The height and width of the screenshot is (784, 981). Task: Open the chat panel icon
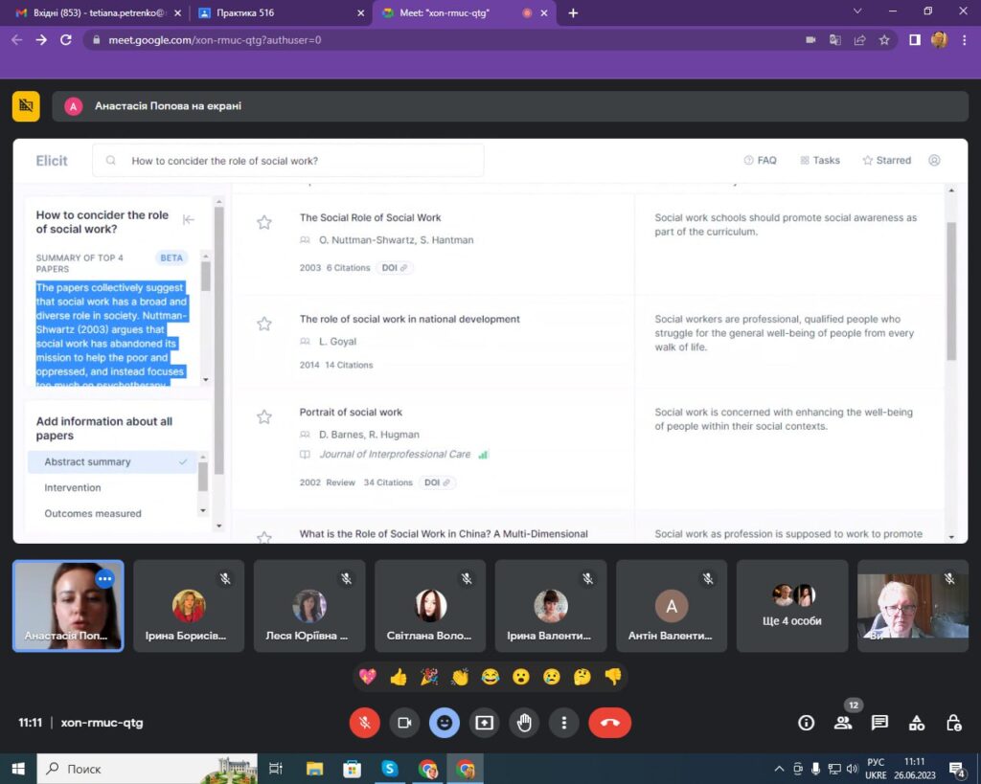pyautogui.click(x=879, y=723)
